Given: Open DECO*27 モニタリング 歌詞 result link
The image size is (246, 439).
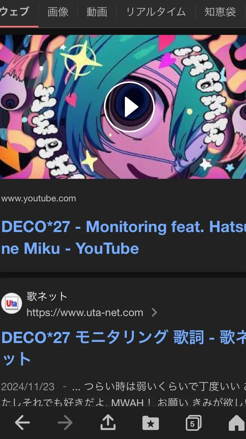Looking at the screenshot, I should (123, 348).
